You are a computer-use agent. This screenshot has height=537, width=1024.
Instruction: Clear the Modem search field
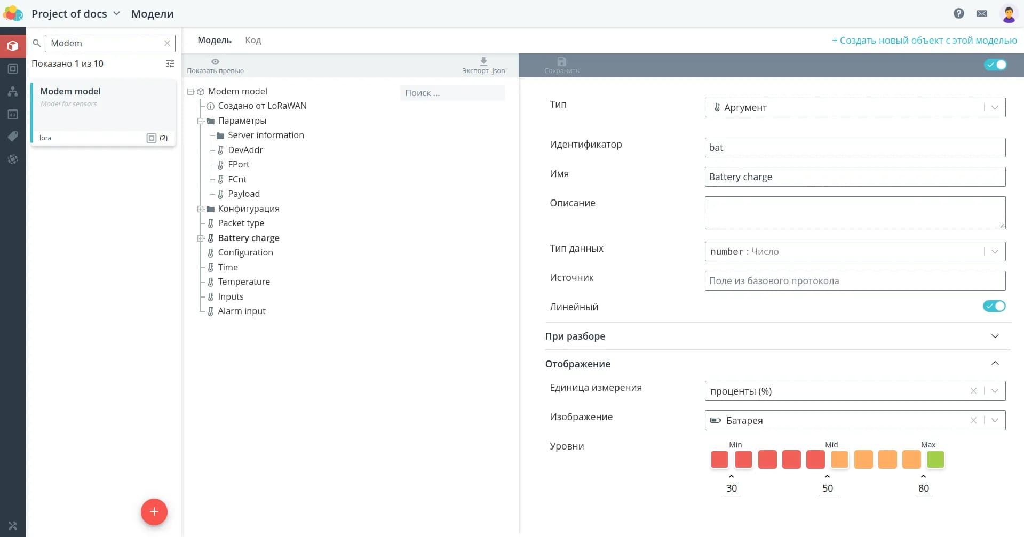167,43
